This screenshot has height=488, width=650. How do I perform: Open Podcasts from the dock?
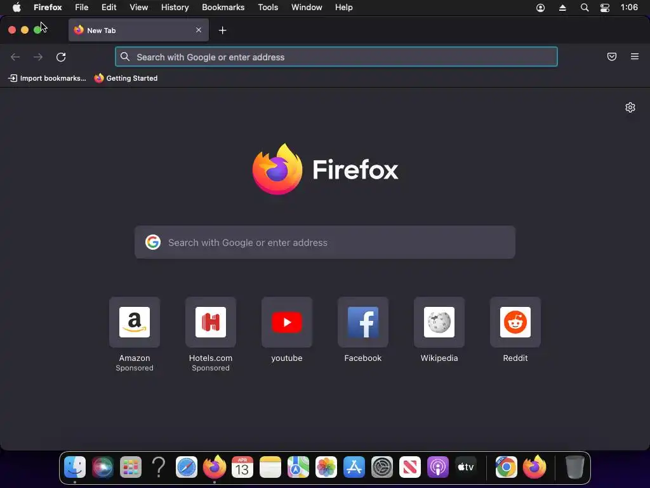(438, 467)
